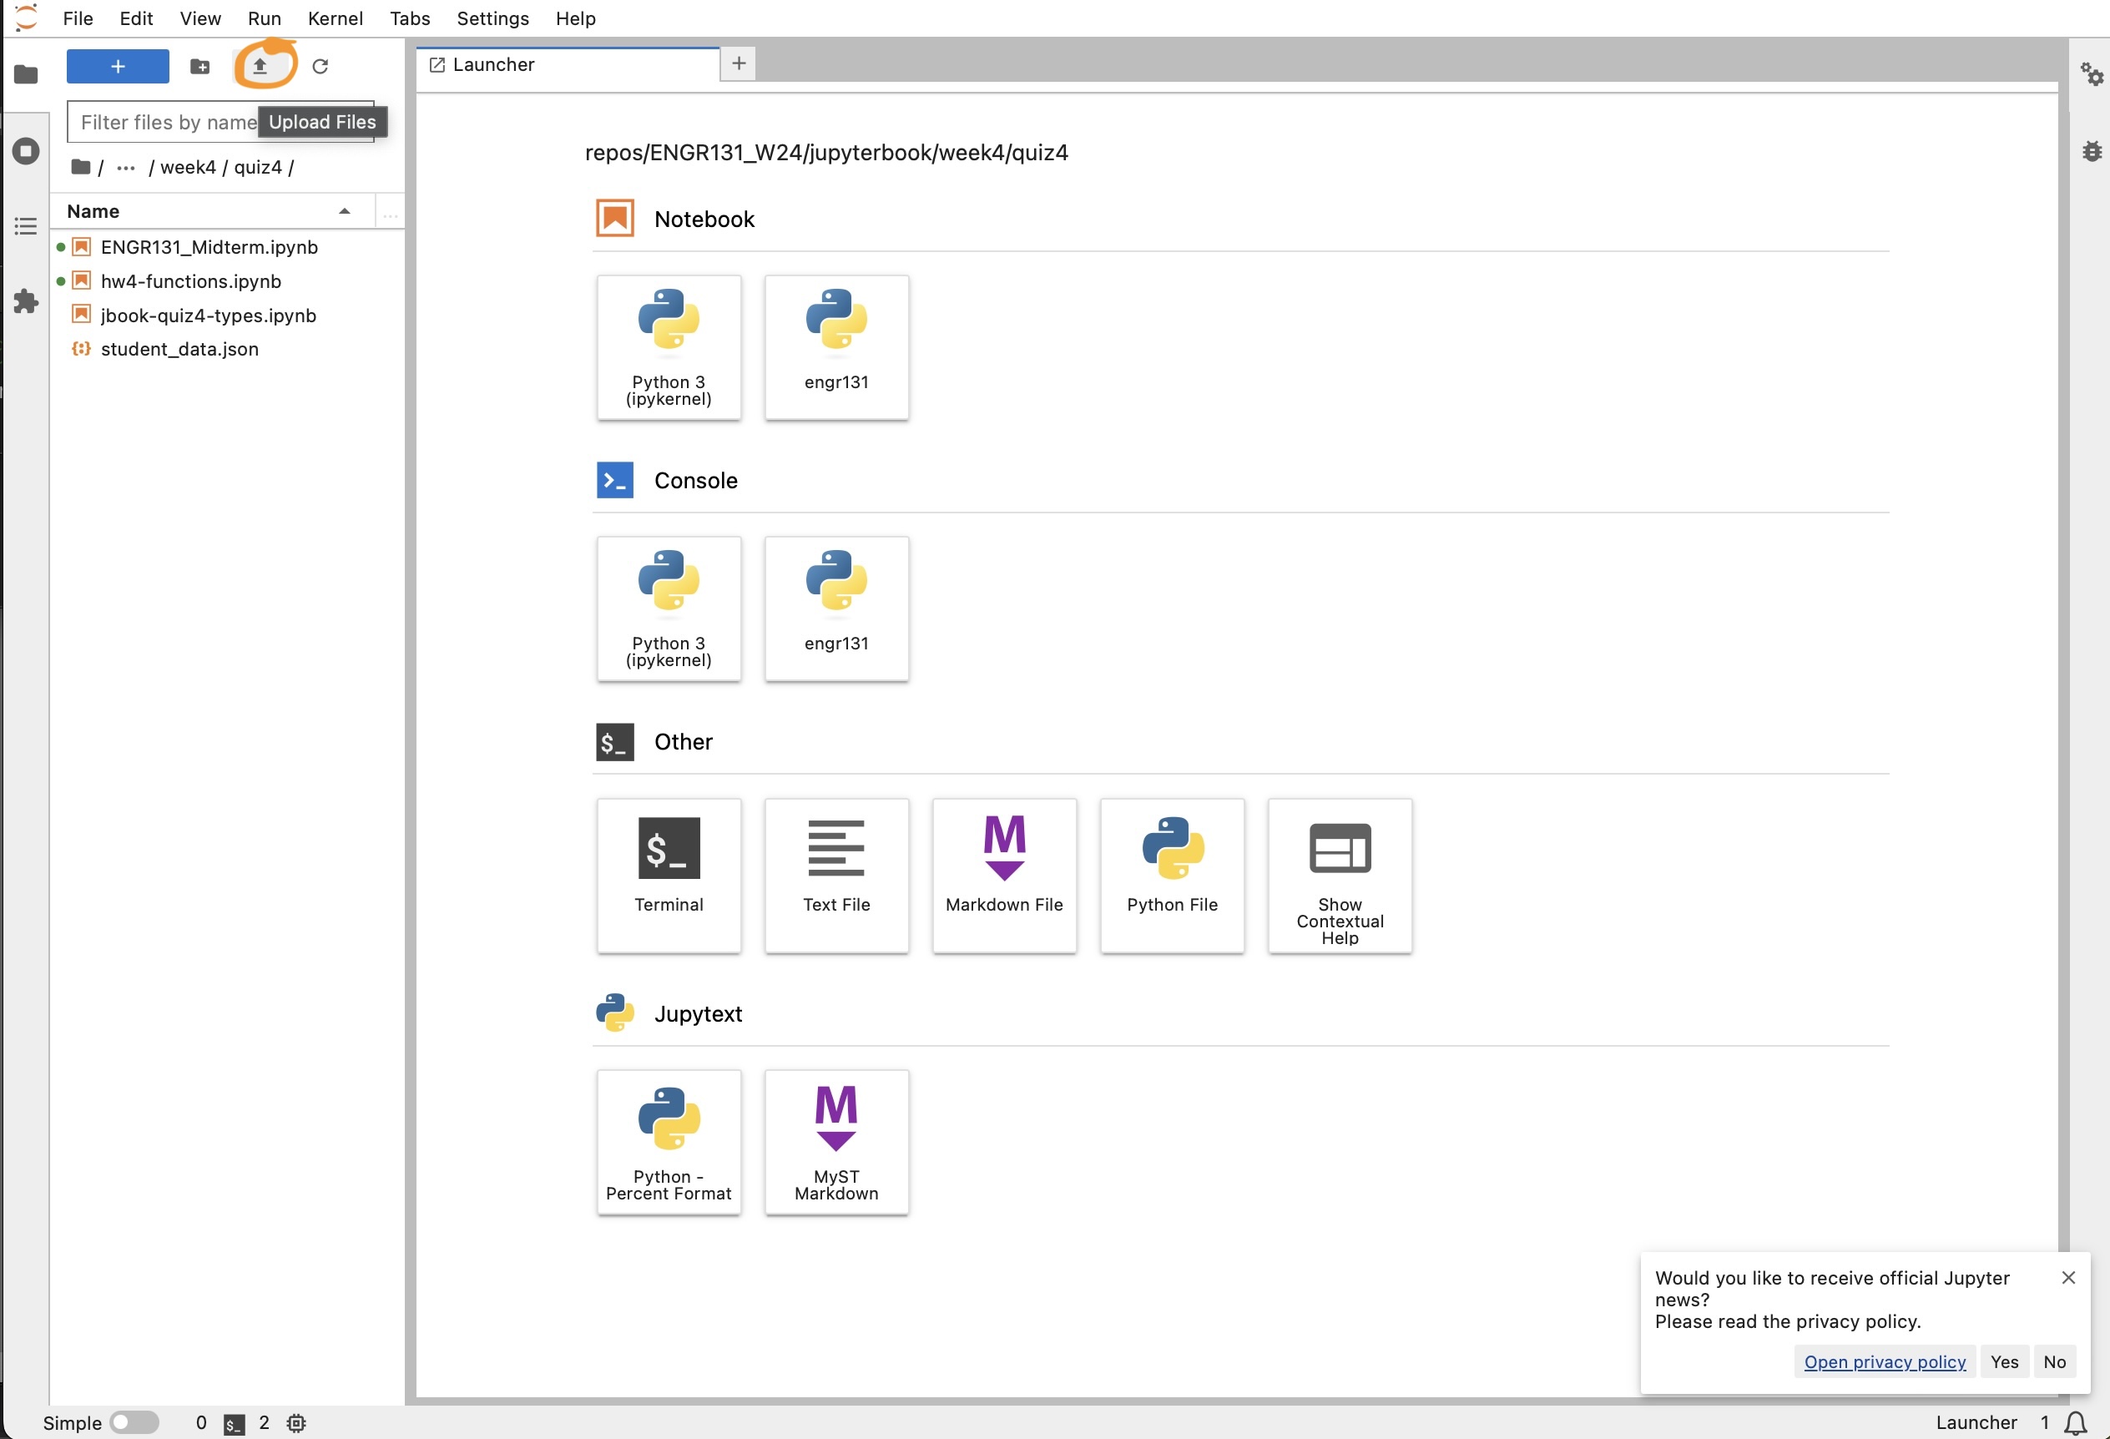Screen dimensions: 2110x1439
Task: Expand the breadcrumb ellipsis path
Action: 126,168
